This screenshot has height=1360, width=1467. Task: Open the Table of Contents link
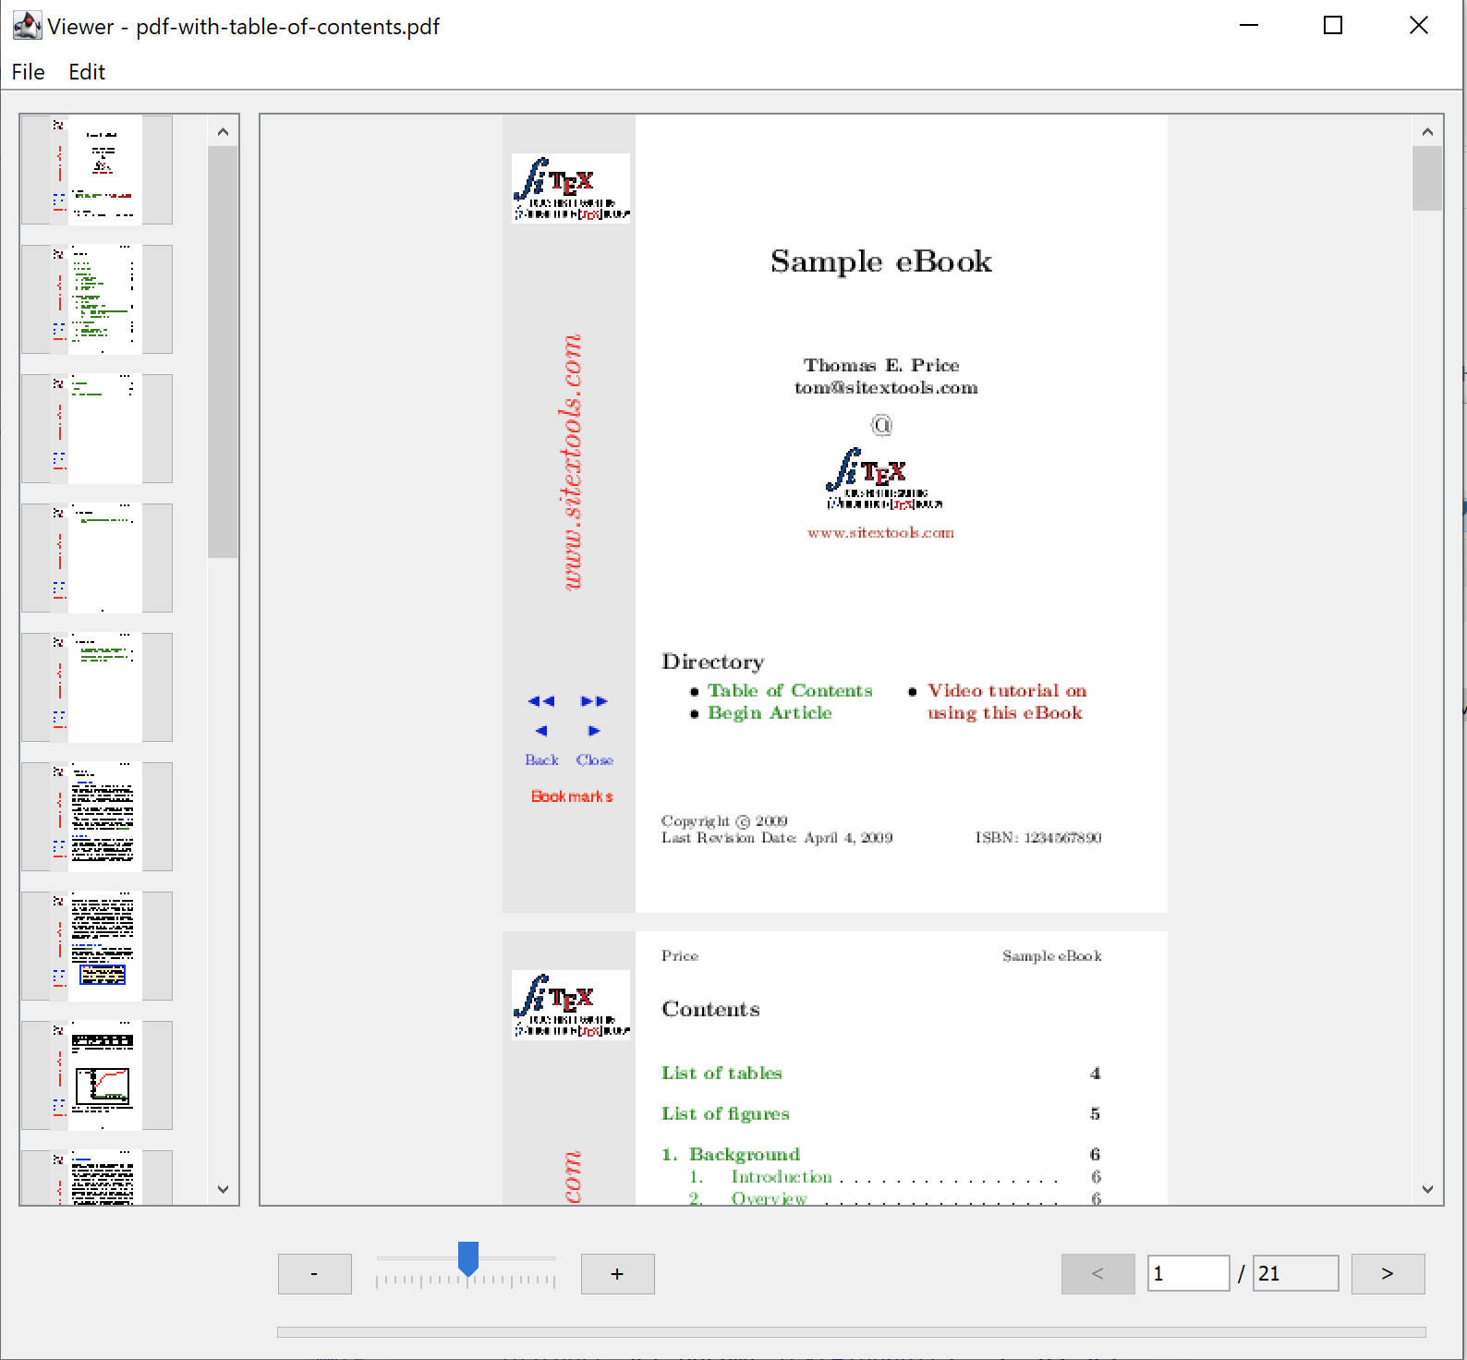(790, 690)
